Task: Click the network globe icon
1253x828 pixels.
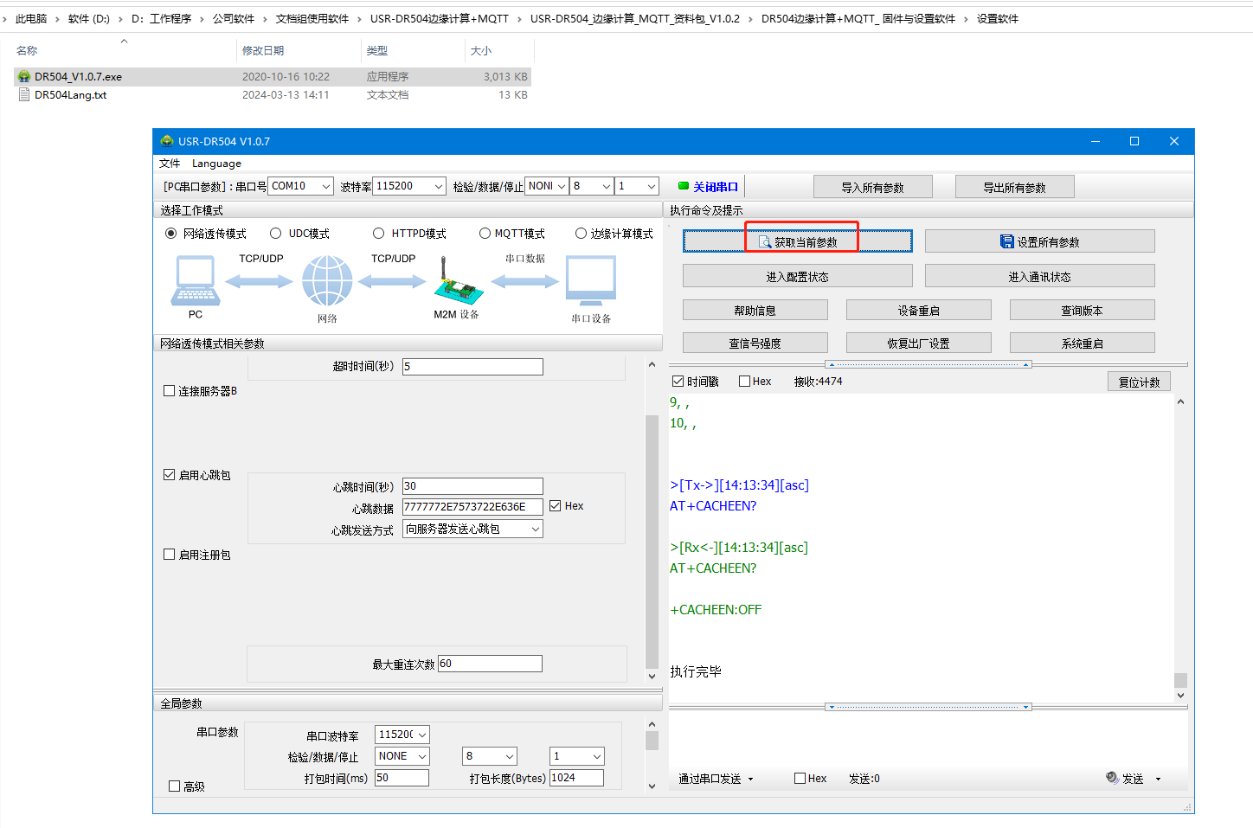Action: [x=327, y=281]
